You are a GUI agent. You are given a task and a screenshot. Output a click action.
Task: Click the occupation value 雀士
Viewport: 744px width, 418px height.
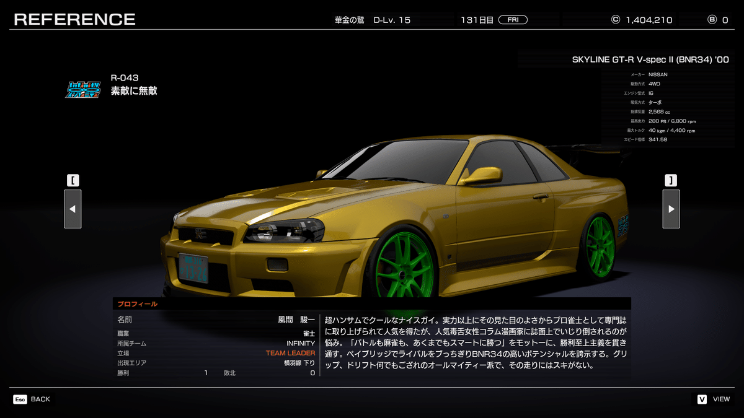[309, 333]
